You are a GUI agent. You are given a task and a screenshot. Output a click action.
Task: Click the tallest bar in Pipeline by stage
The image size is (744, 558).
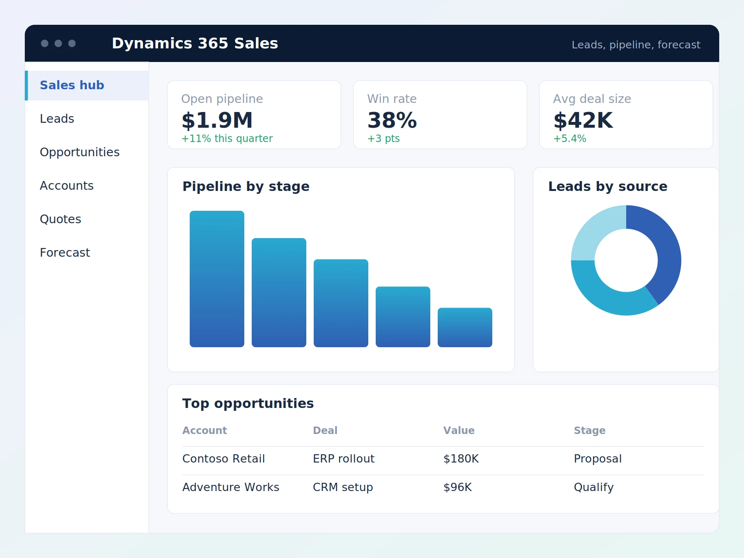coord(217,279)
